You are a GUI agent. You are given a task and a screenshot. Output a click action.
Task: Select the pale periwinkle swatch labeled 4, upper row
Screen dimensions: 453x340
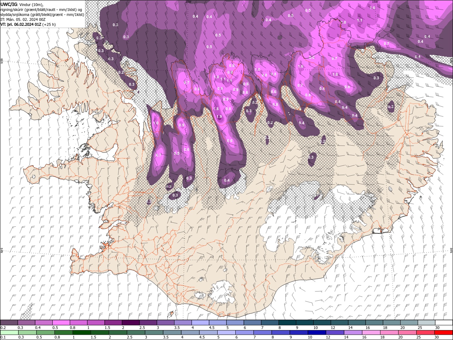[x=200, y=323]
